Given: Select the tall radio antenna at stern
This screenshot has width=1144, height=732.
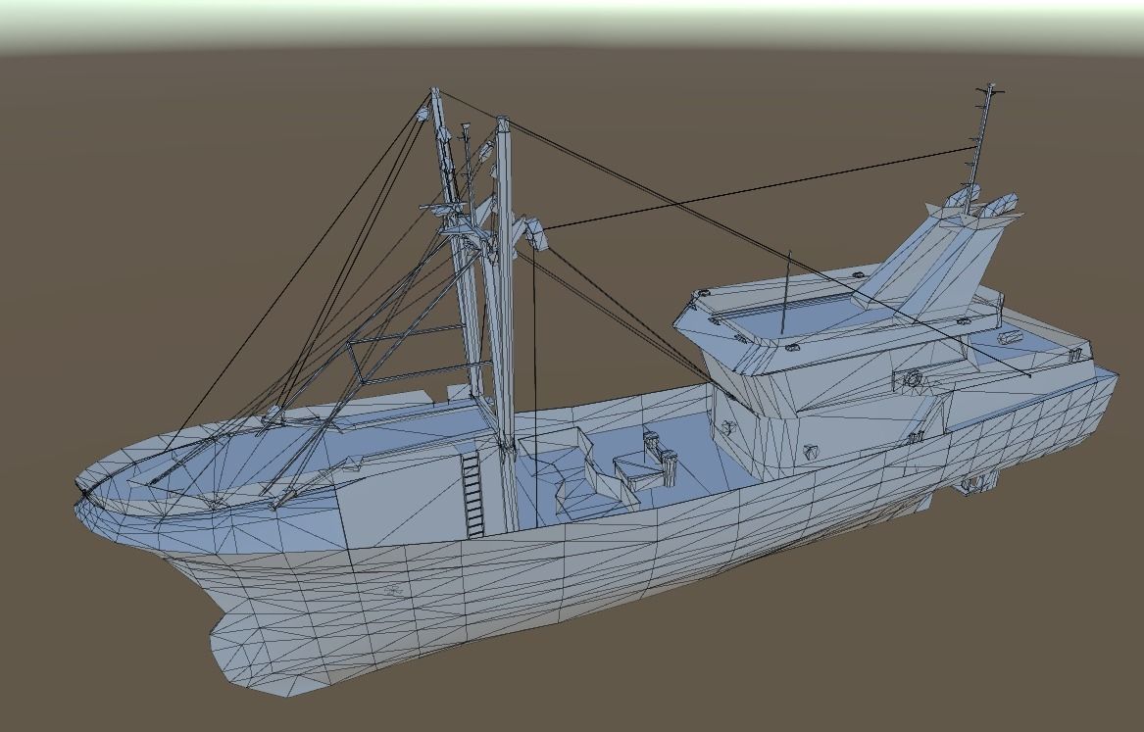Looking at the screenshot, I should point(980,146).
